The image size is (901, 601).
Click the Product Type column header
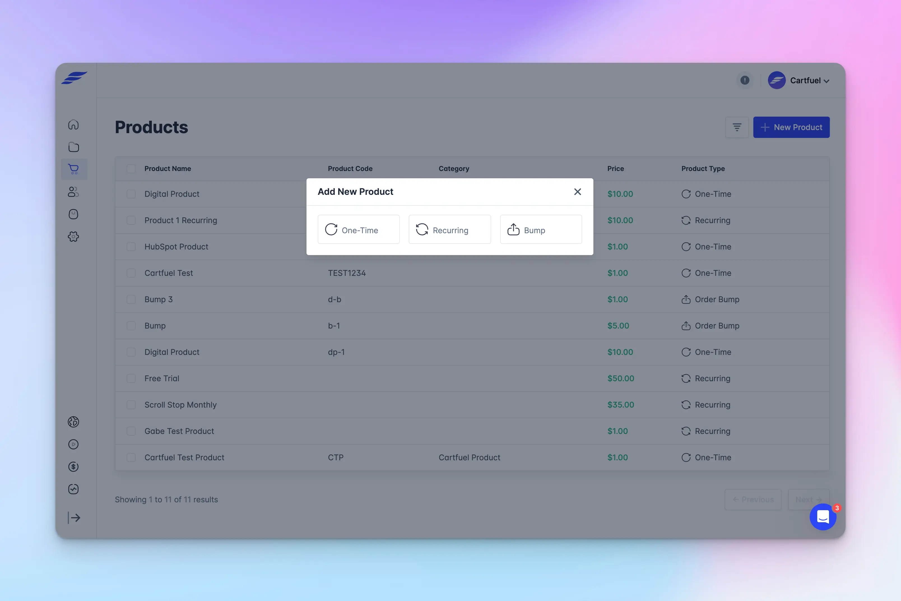(703, 169)
